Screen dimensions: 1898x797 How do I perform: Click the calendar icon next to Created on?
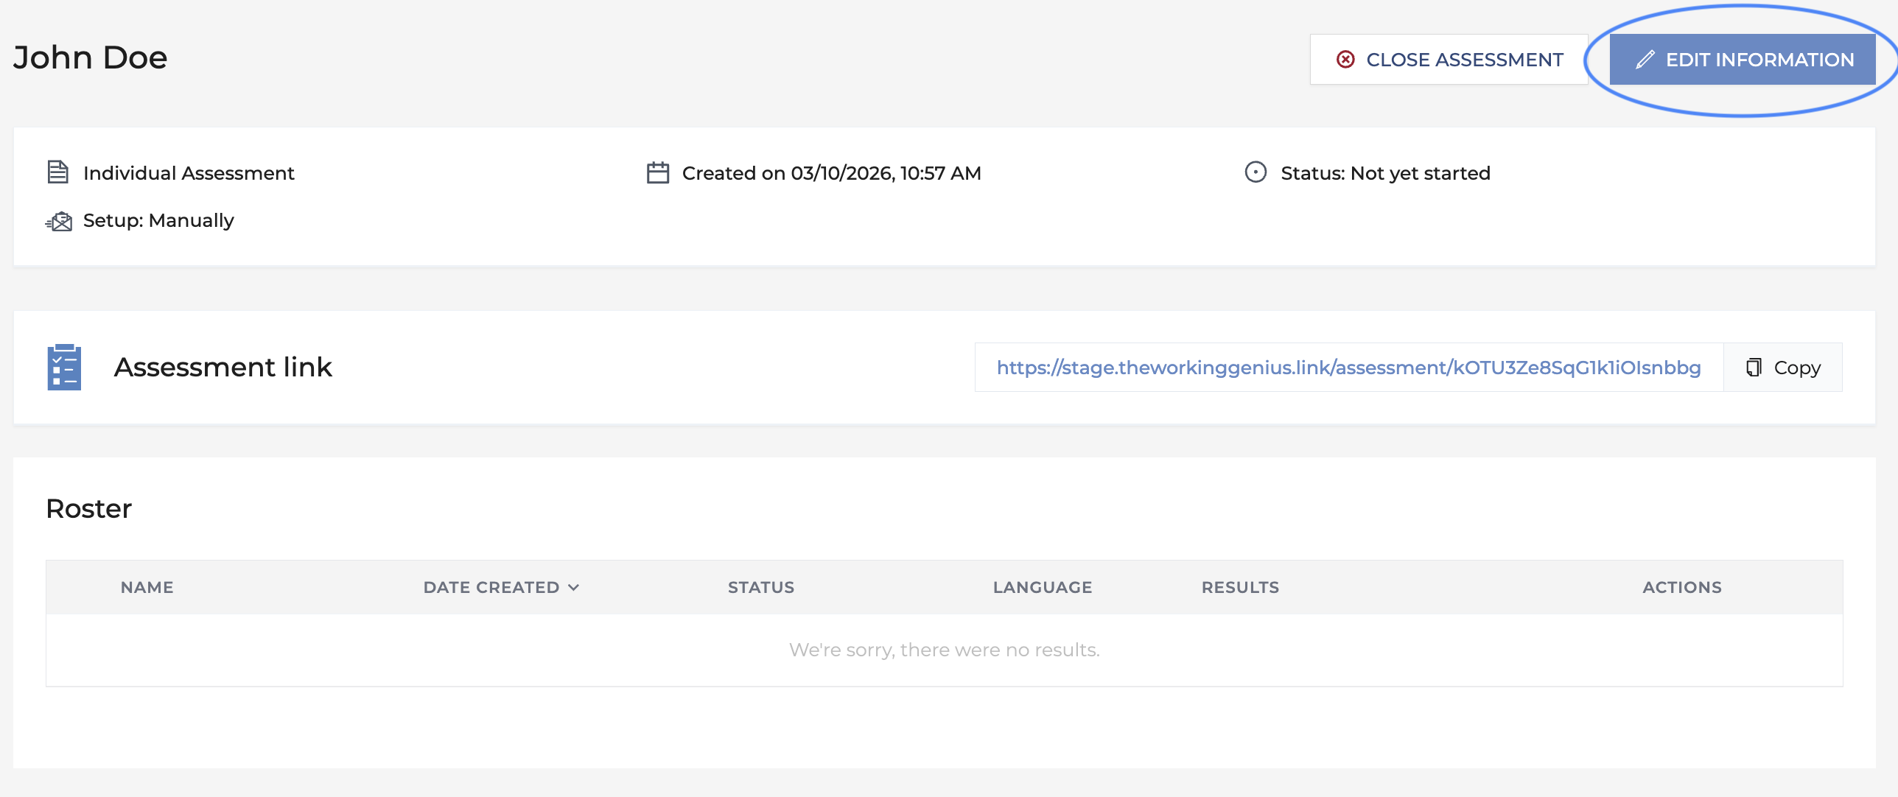pyautogui.click(x=657, y=172)
